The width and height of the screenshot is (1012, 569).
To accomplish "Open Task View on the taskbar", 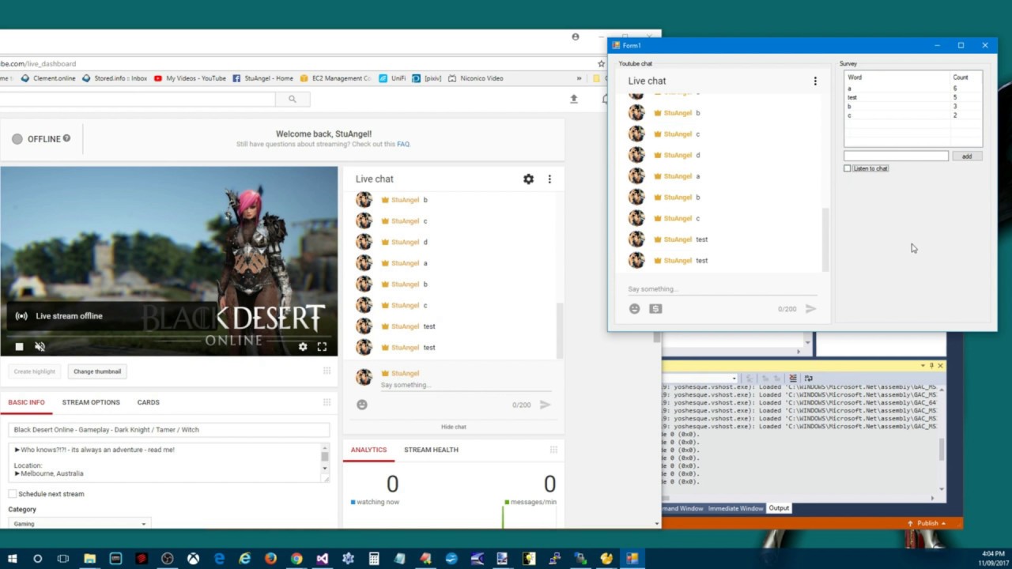I will click(x=63, y=559).
